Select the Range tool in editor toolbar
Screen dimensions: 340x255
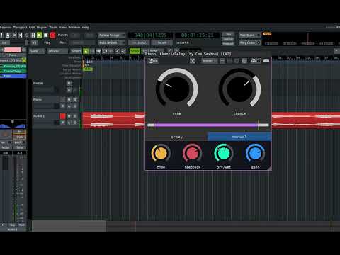[x=92, y=51]
